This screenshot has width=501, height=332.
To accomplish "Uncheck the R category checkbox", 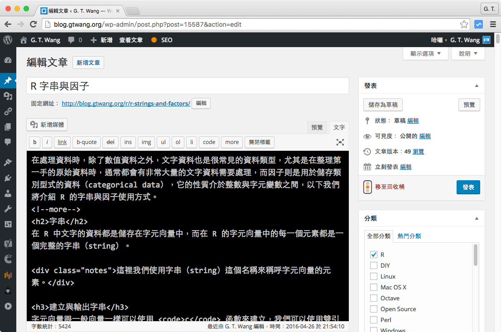I will pyautogui.click(x=374, y=255).
